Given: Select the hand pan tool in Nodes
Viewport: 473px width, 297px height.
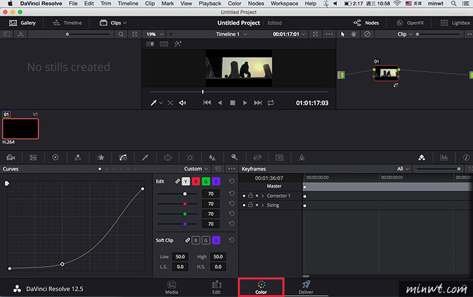Looking at the screenshot, I should pyautogui.click(x=353, y=34).
